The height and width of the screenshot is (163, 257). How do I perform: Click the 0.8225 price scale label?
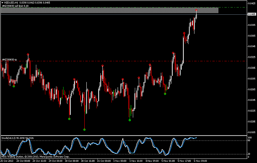252,111
